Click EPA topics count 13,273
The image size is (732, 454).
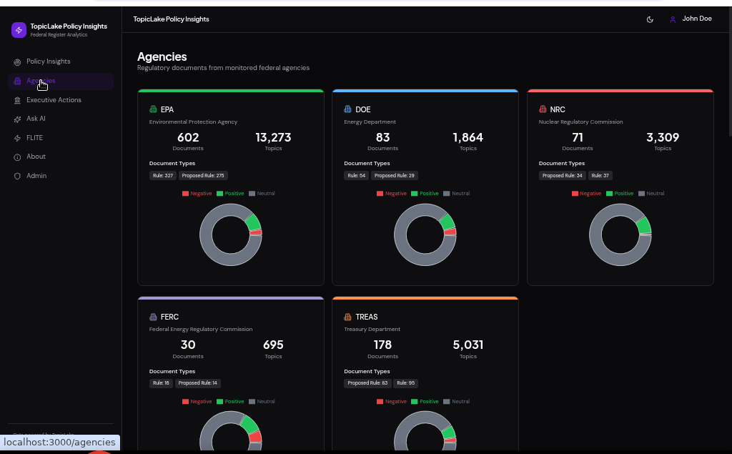(x=273, y=137)
